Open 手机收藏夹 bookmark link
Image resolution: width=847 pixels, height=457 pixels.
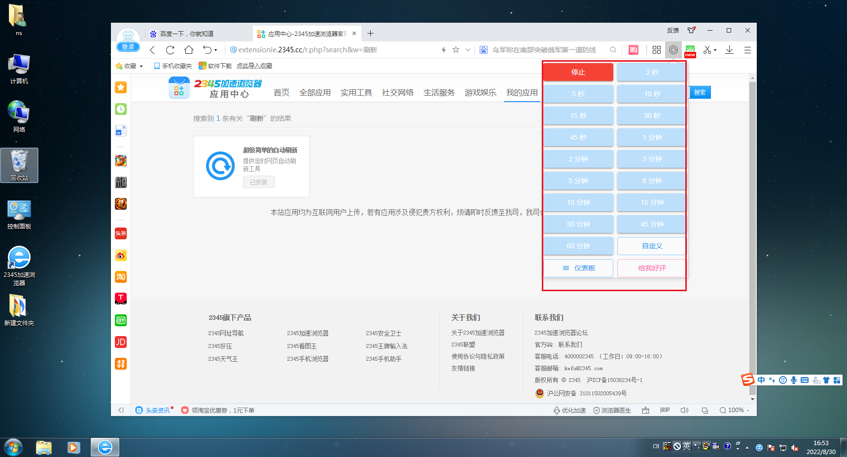coord(173,66)
